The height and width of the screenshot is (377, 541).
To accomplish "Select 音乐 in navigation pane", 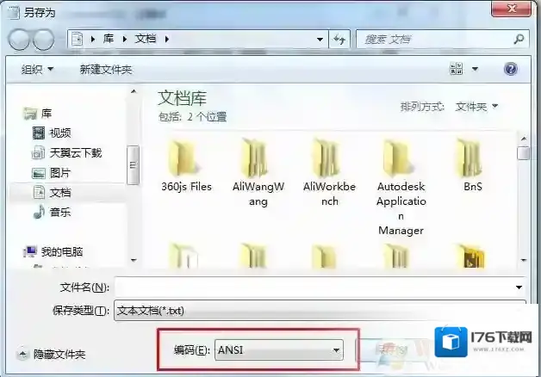I will coord(60,212).
